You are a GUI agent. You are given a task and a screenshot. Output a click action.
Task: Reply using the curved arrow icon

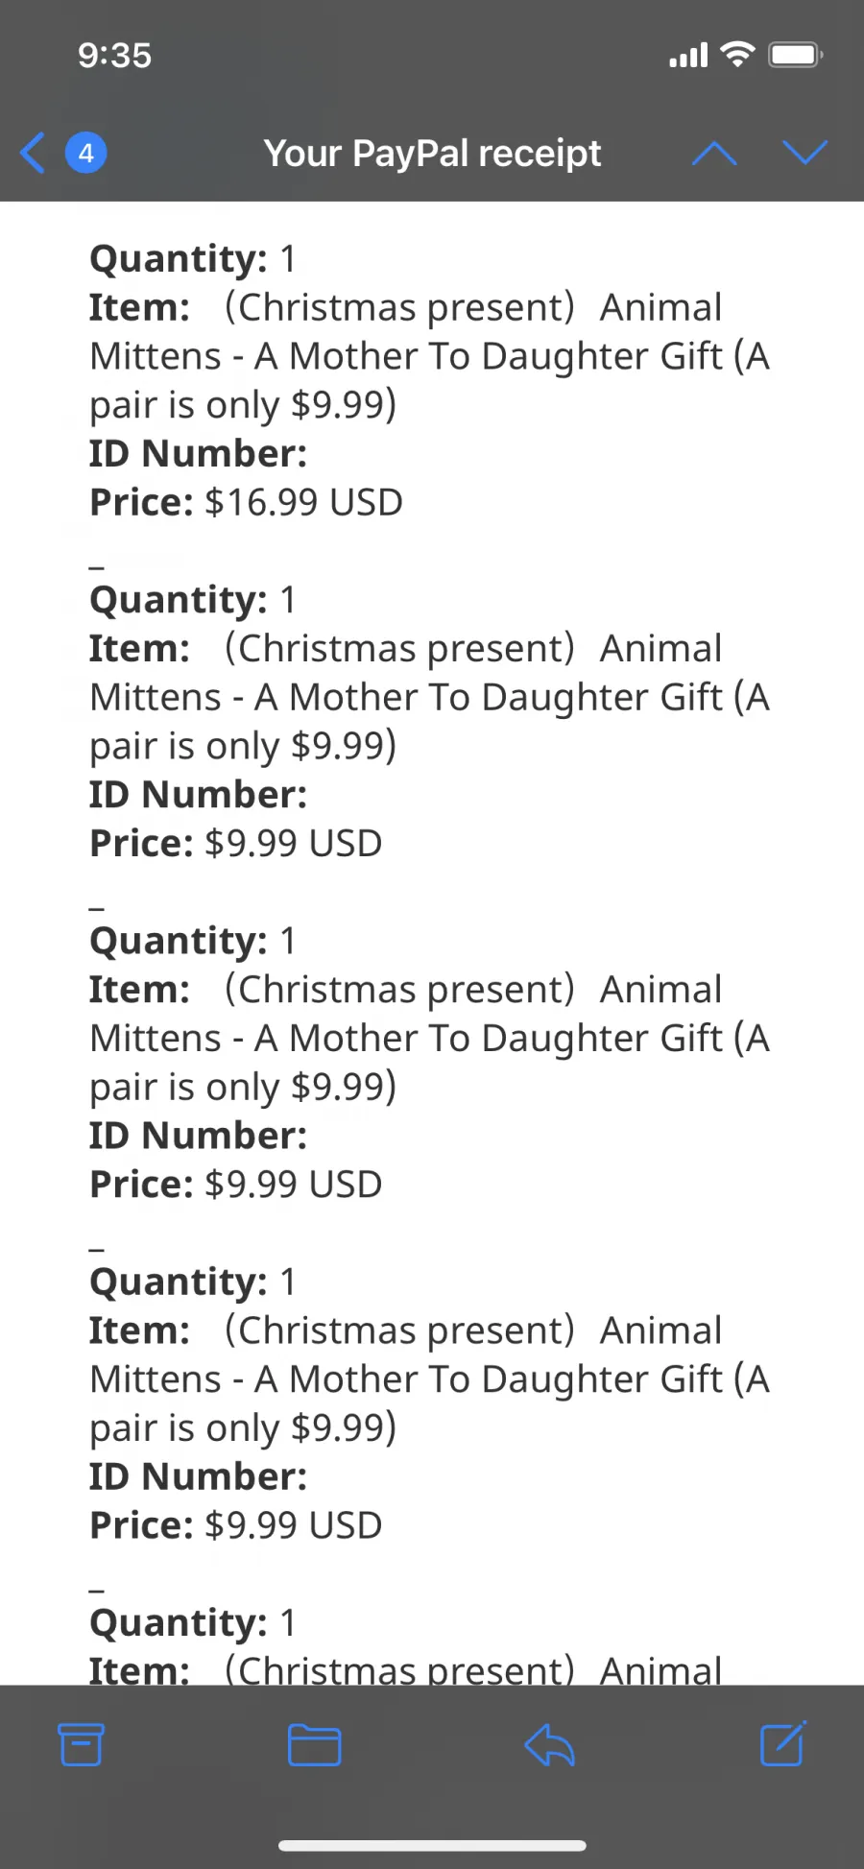click(549, 1744)
